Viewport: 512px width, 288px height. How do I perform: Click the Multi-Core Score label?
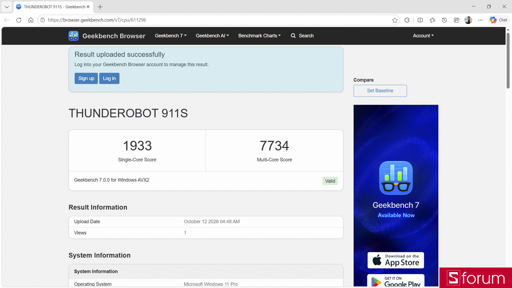pos(274,160)
